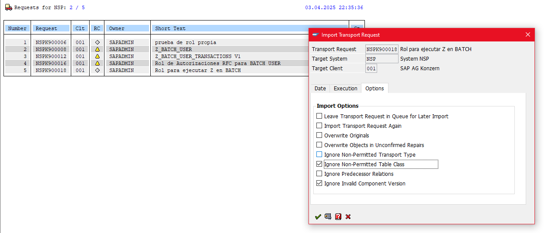Image resolution: width=548 pixels, height=233 pixels.
Task: Click RC warning triangle for NSPK900008
Action: (x=97, y=49)
